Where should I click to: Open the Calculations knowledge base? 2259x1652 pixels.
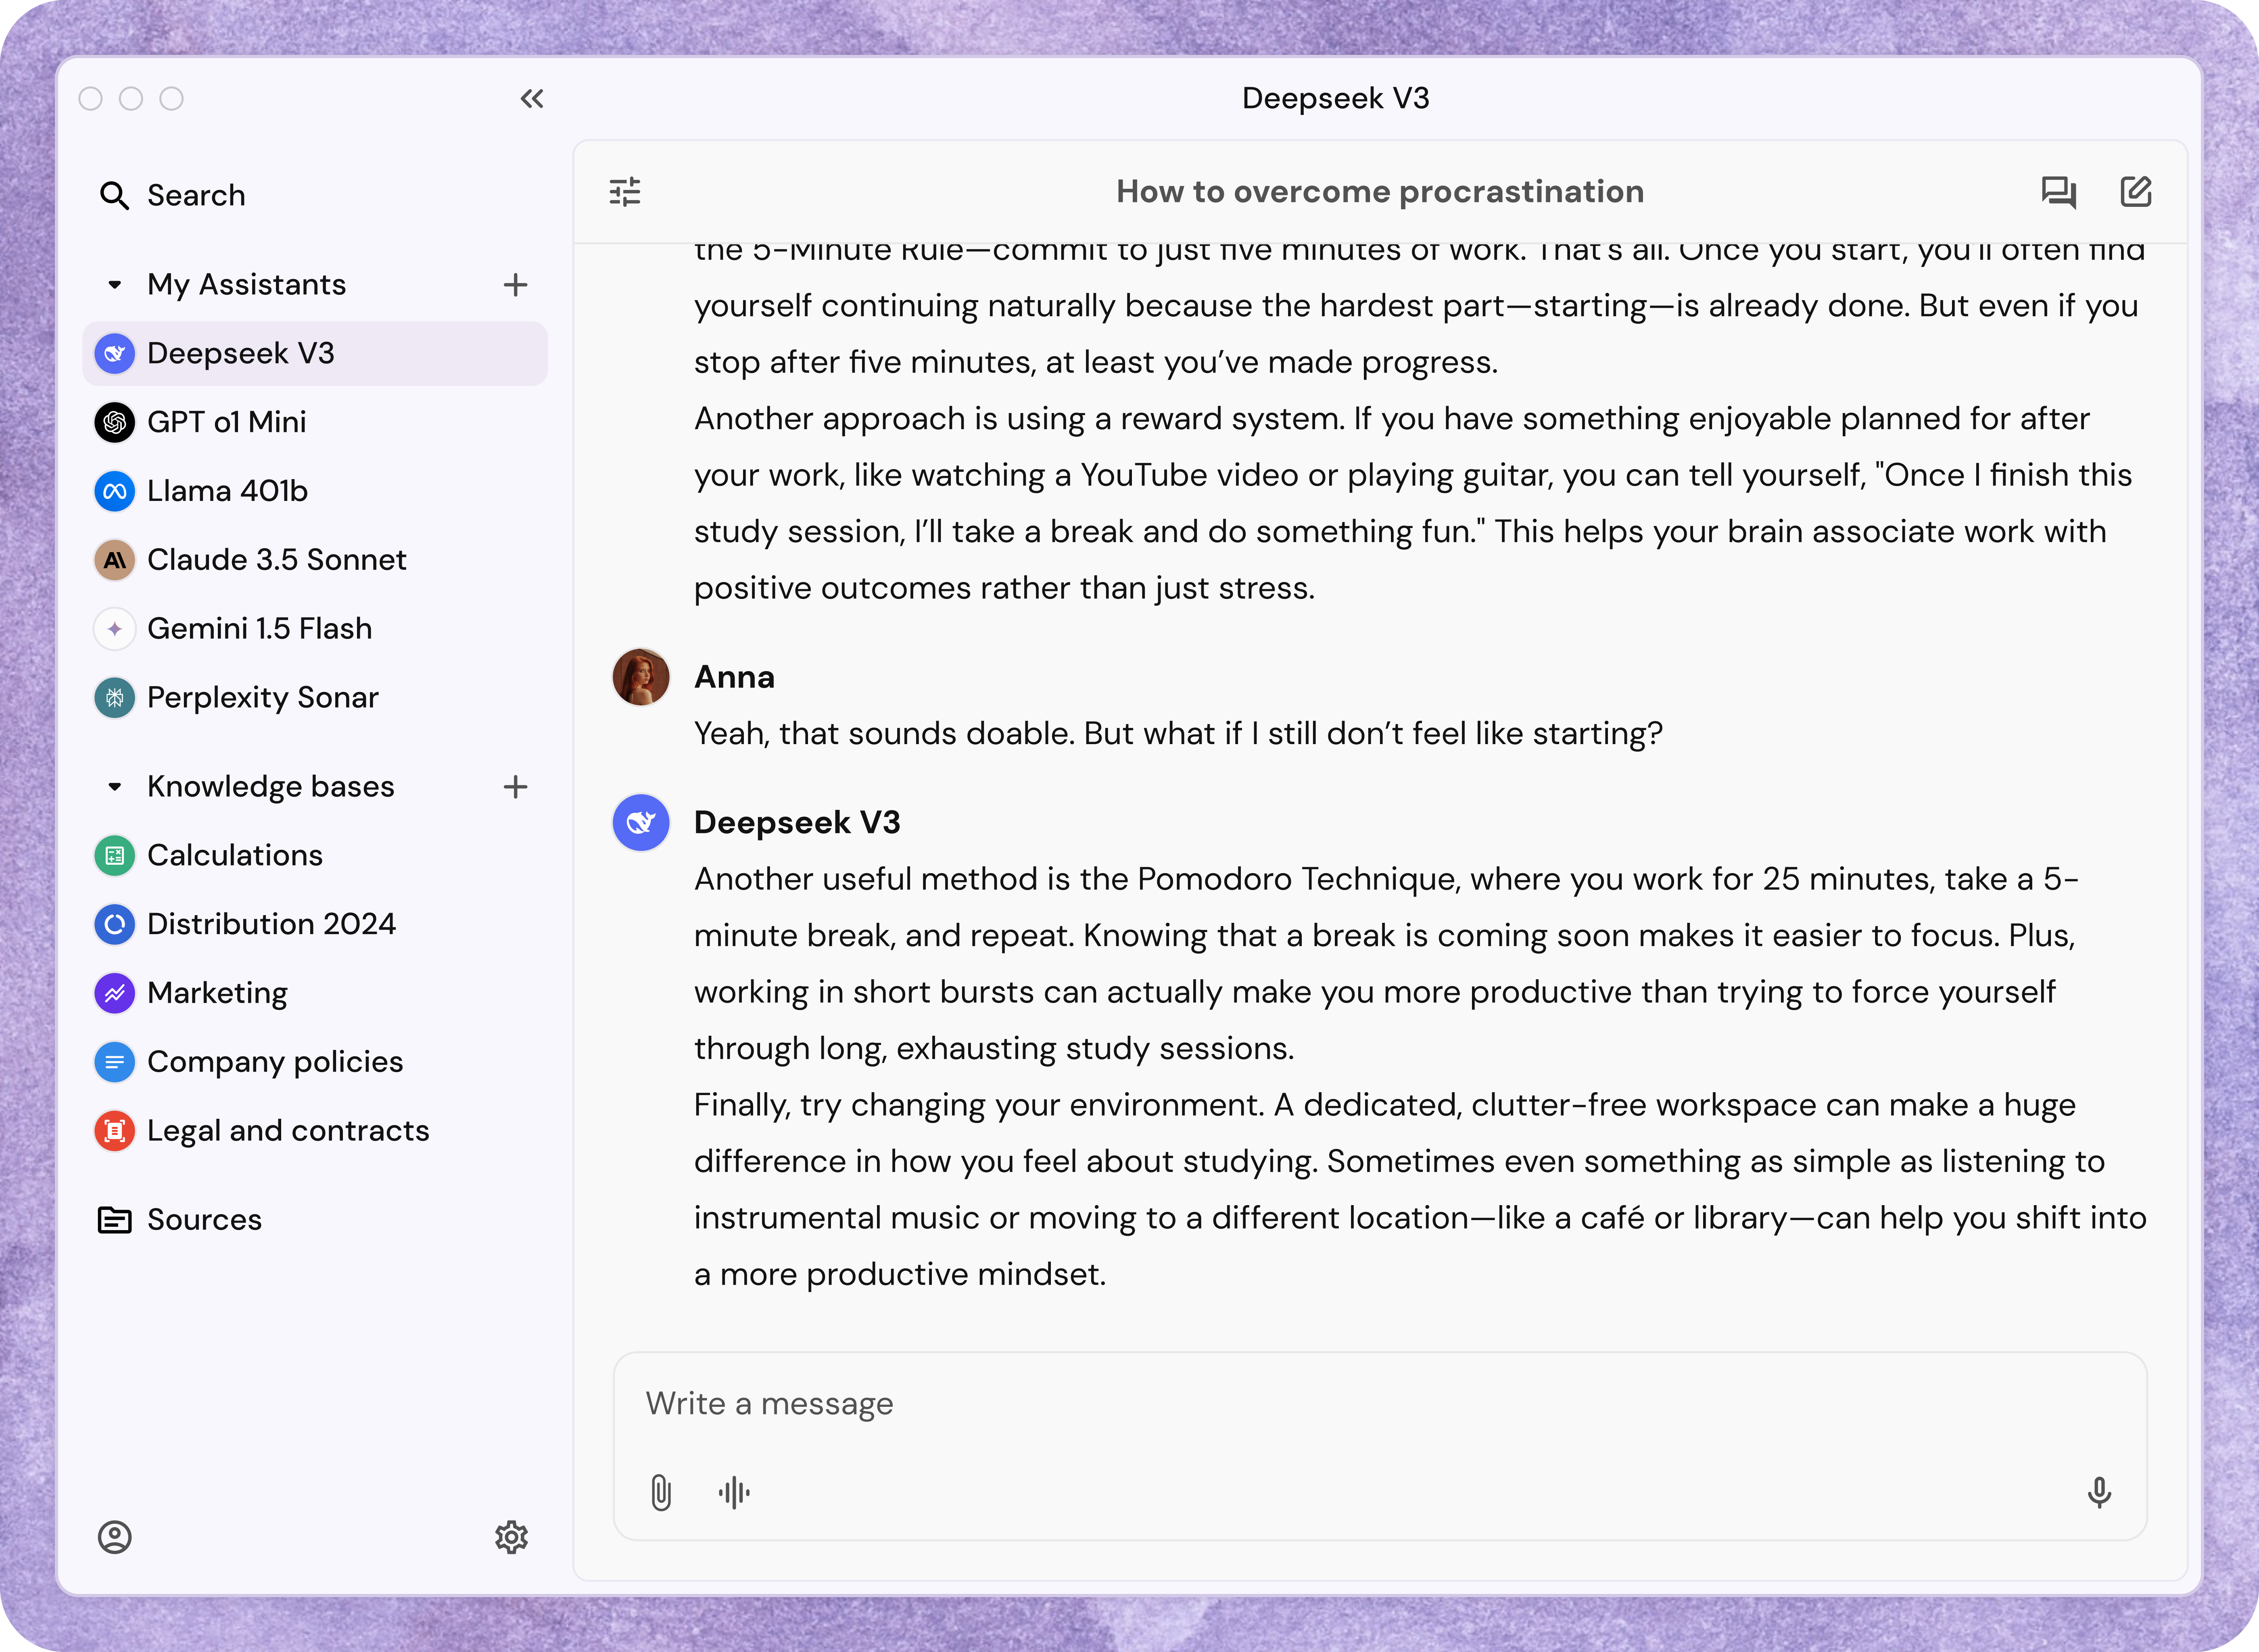[x=315, y=856]
